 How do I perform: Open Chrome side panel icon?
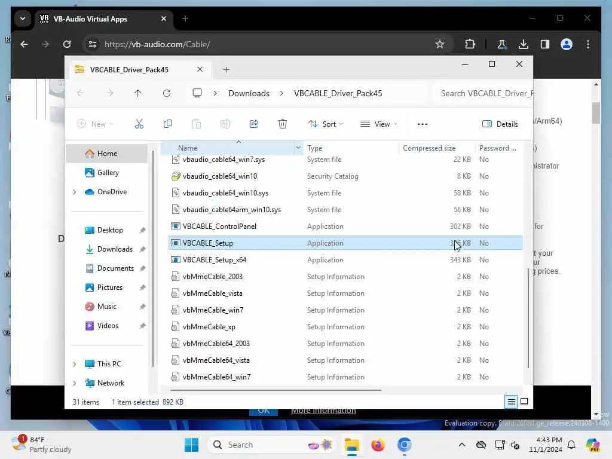545,44
